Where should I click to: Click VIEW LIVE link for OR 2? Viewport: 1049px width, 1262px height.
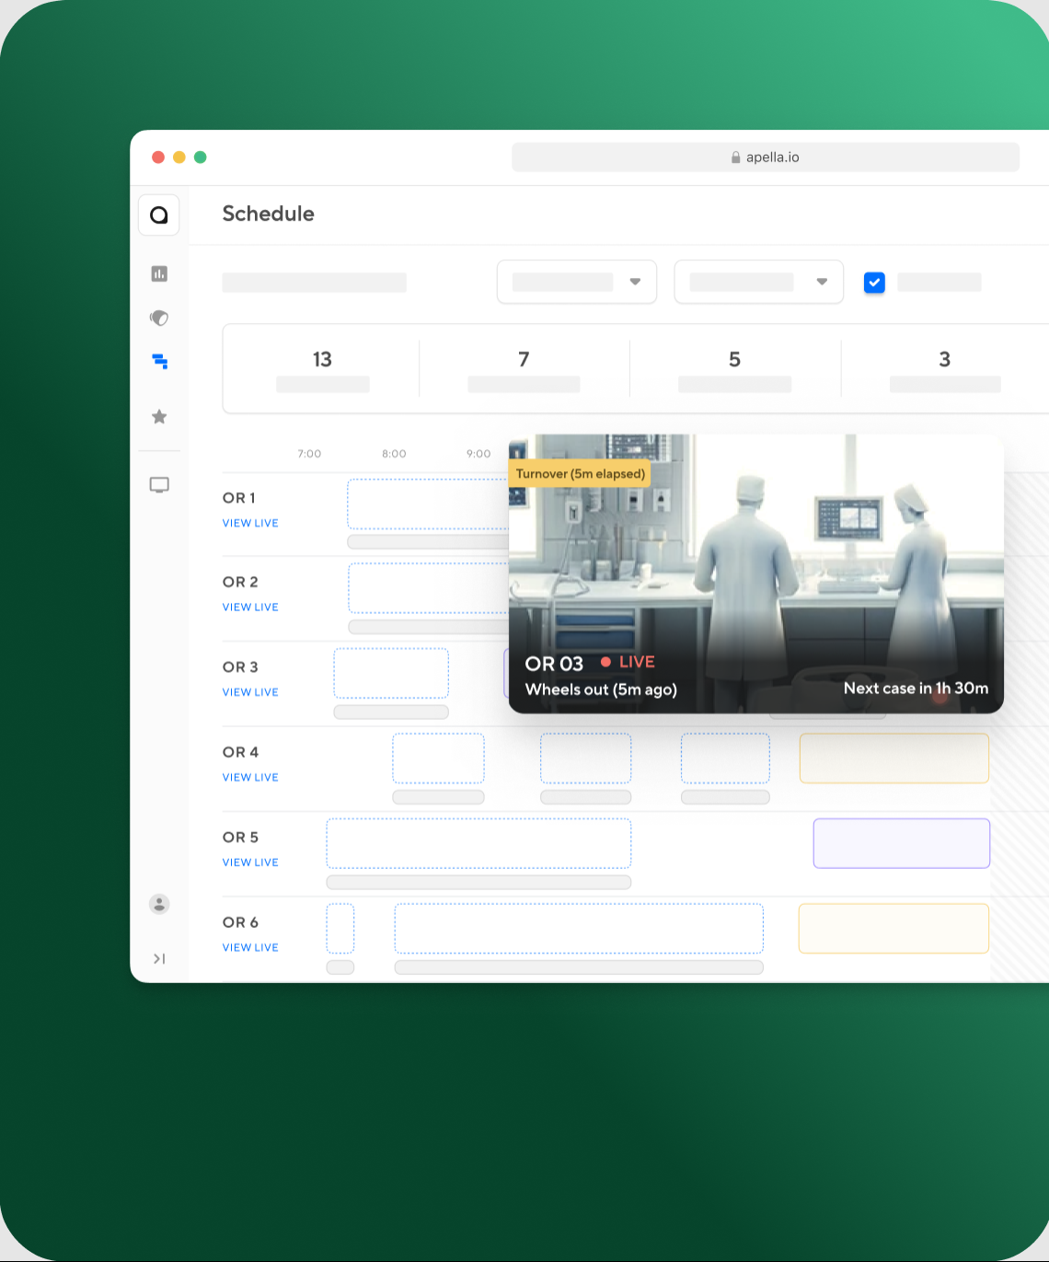click(x=250, y=608)
